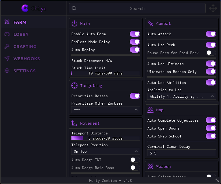
Task: Adjust the Stuck Time Limit slider
Action: (106, 73)
